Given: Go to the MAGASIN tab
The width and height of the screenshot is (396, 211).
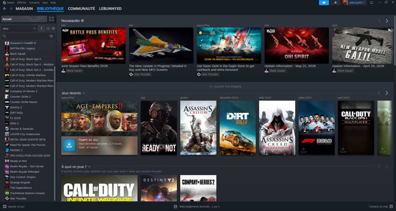Looking at the screenshot, I should [x=24, y=9].
